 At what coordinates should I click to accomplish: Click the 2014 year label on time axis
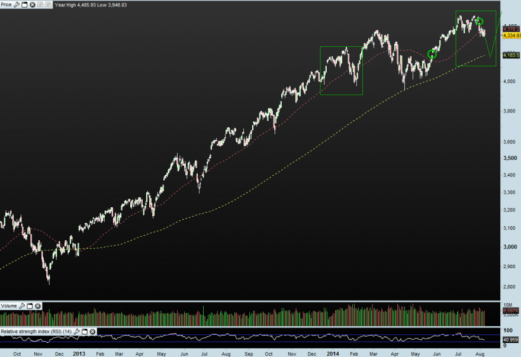point(333,353)
